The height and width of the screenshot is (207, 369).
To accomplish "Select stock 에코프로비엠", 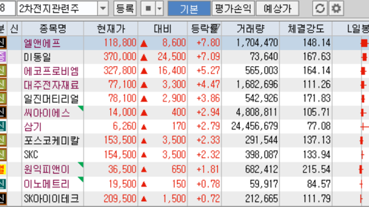I will (51, 71).
